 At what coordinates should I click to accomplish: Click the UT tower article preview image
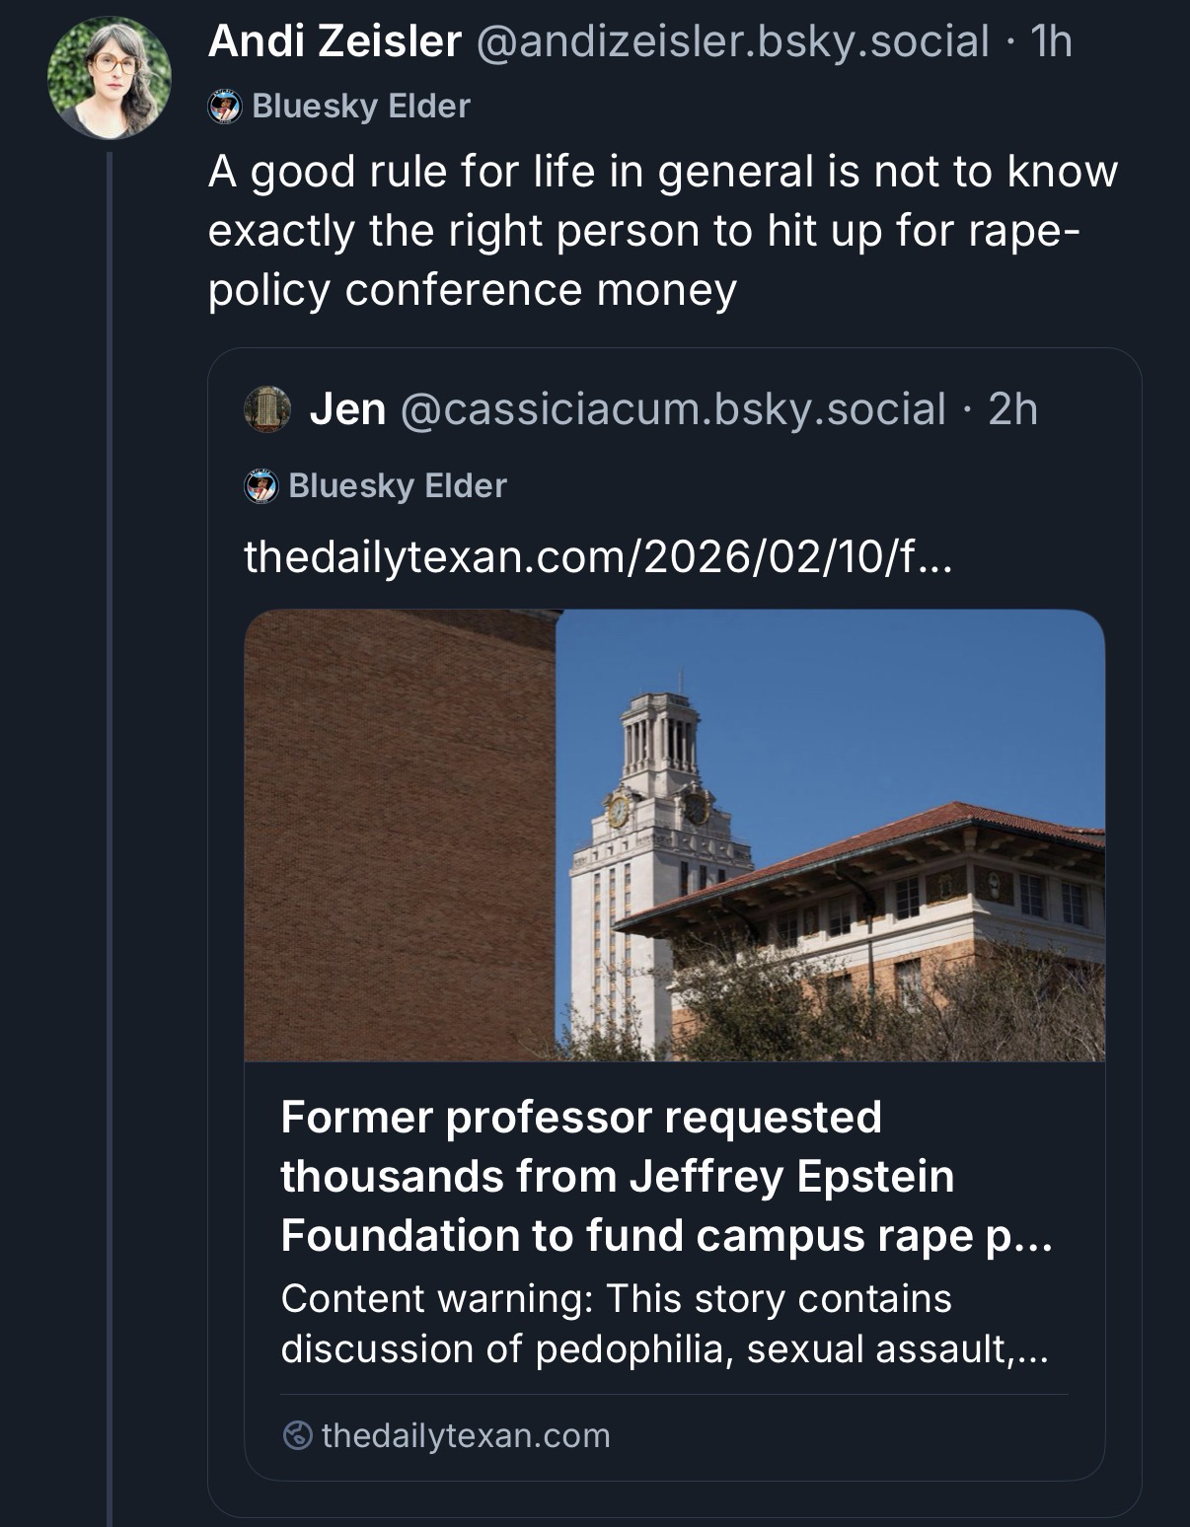(674, 835)
